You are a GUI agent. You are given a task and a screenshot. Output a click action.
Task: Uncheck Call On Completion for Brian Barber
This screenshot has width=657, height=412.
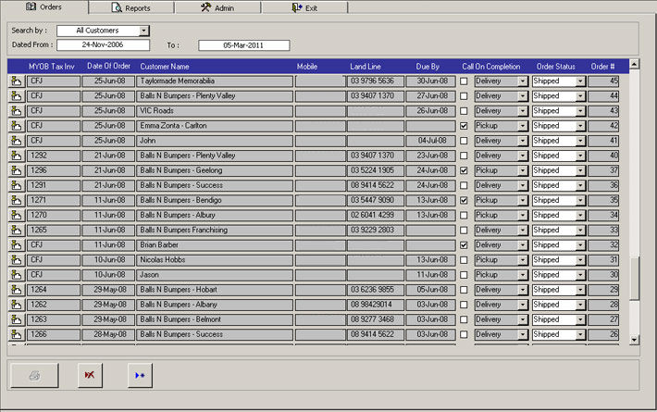tap(464, 245)
